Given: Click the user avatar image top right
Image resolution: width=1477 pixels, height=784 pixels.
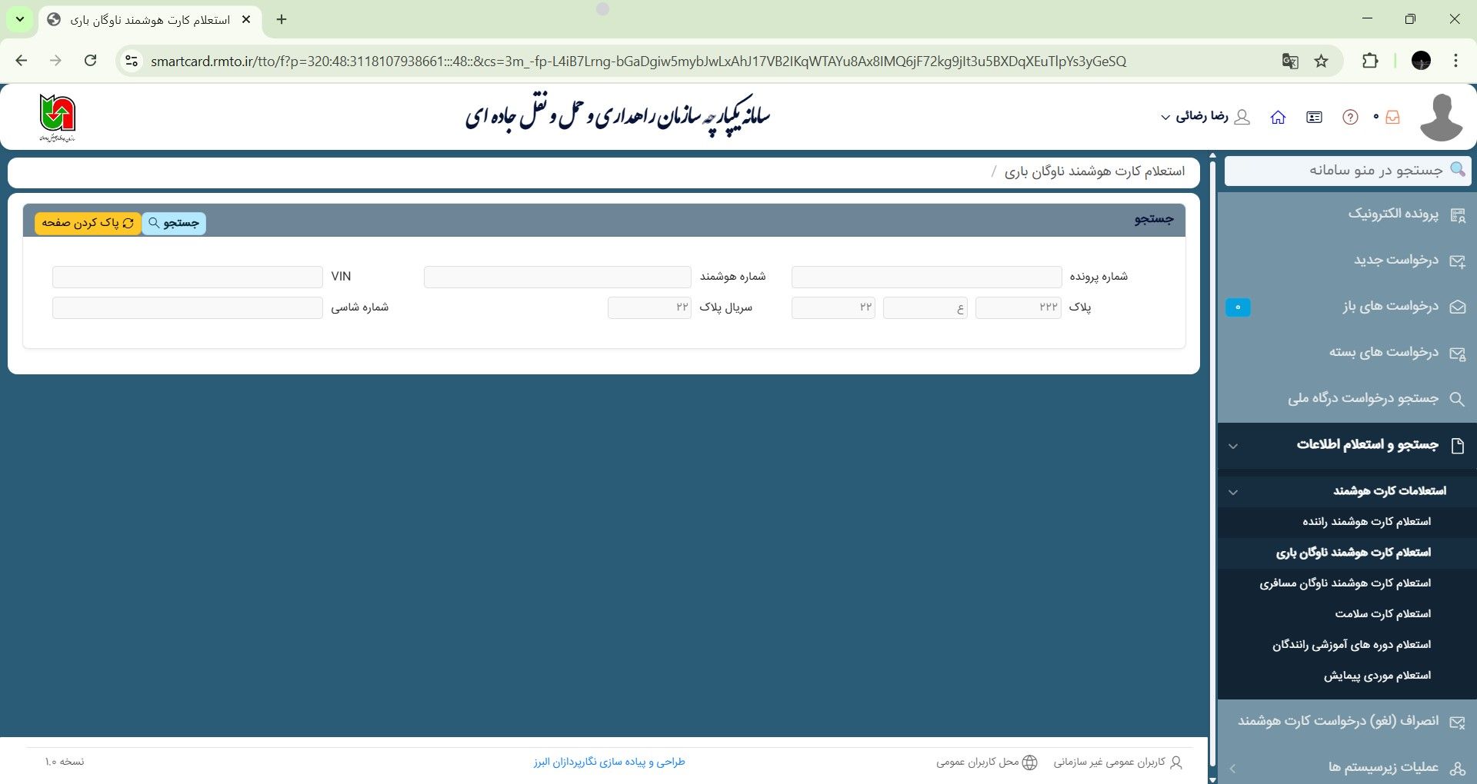Looking at the screenshot, I should click(x=1442, y=117).
